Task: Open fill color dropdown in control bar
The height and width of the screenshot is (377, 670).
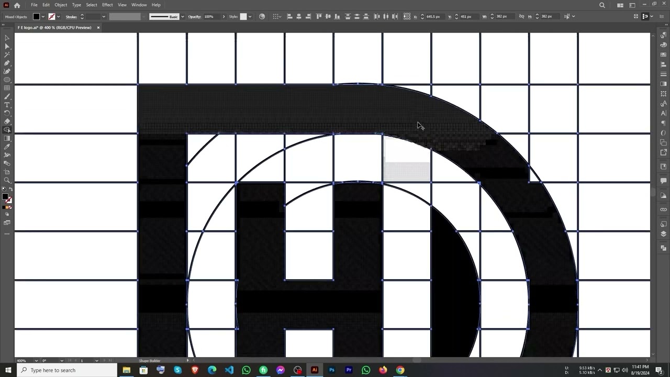Action: point(43,17)
